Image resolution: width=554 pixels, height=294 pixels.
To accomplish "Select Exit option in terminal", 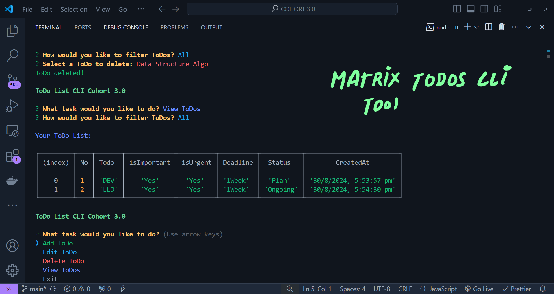I will click(x=50, y=279).
